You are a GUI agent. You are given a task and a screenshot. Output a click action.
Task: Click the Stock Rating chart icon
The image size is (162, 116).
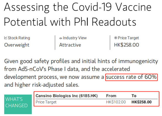click(6, 38)
